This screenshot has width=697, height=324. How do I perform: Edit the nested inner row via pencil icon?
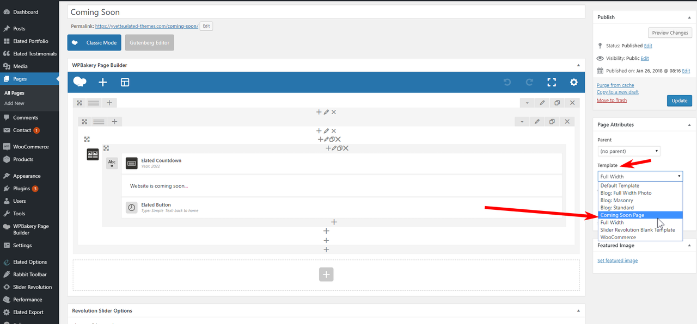pyautogui.click(x=537, y=122)
